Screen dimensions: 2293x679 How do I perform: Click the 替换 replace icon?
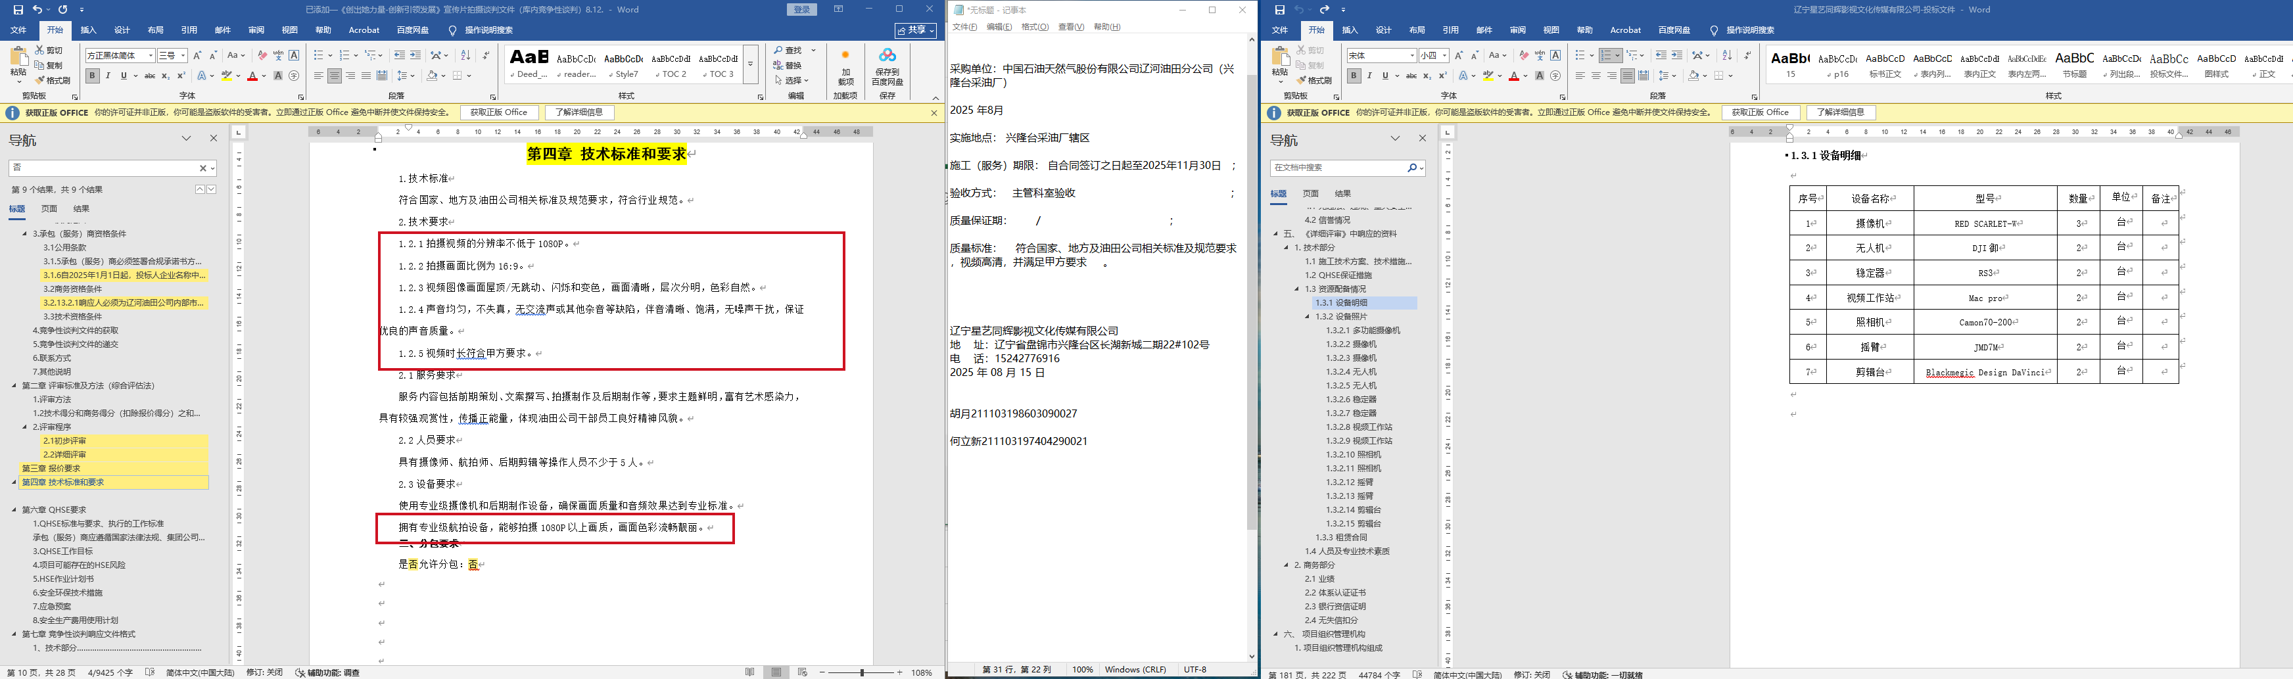click(778, 65)
